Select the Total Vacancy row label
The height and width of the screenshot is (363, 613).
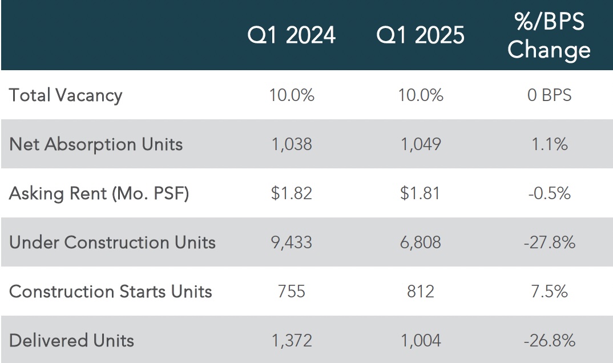pyautogui.click(x=66, y=95)
